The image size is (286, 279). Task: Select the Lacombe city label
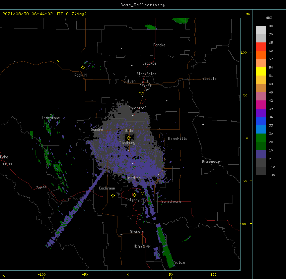(149, 63)
